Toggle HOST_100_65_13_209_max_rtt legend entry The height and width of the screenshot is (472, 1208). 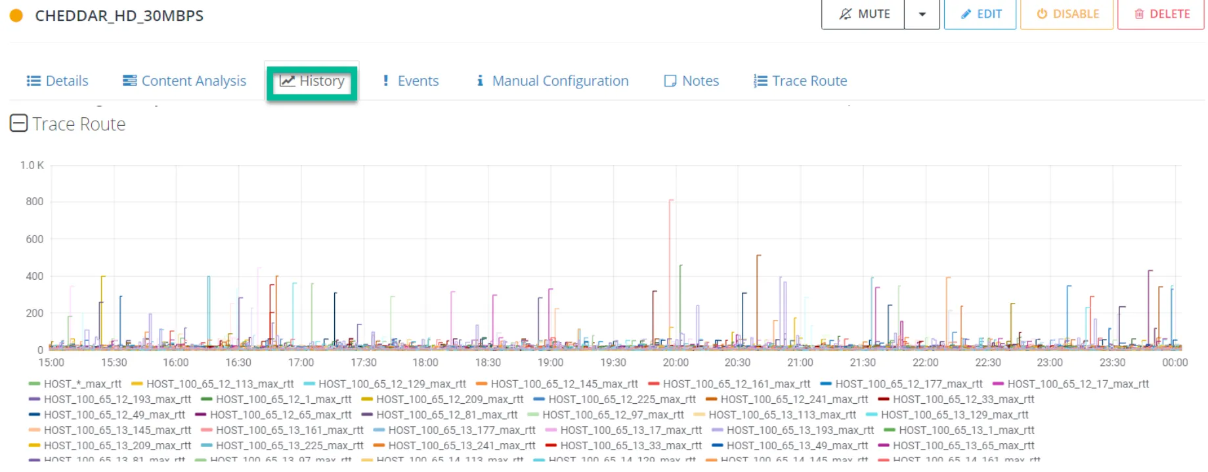pyautogui.click(x=110, y=446)
